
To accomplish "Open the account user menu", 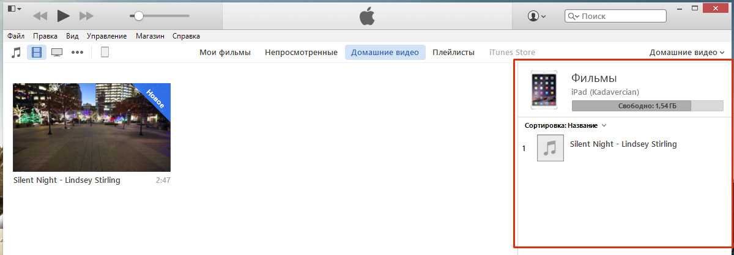I will pyautogui.click(x=536, y=17).
